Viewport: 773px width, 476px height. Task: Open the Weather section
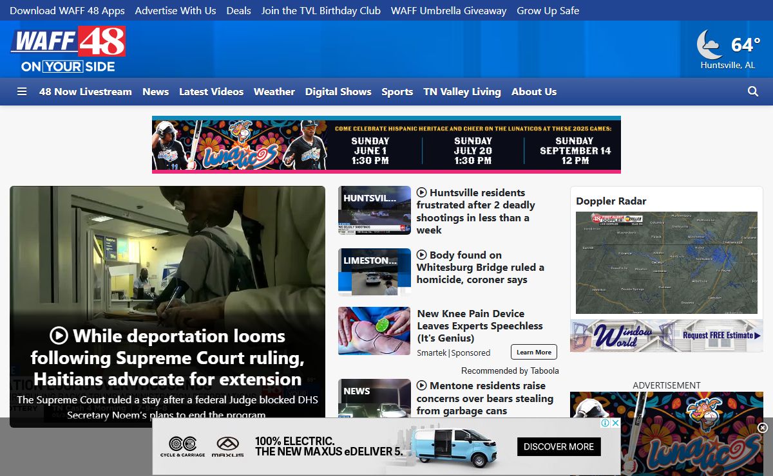coord(274,92)
